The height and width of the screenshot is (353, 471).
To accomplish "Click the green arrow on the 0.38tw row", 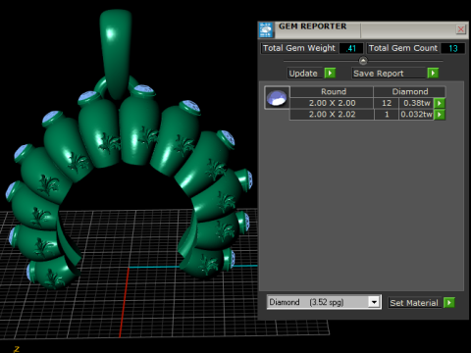I will [x=440, y=103].
